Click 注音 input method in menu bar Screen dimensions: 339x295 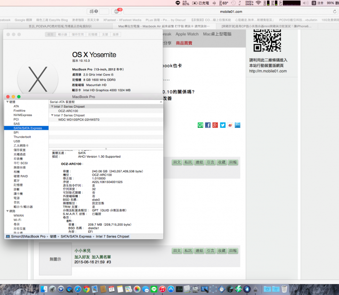[x=318, y=3]
